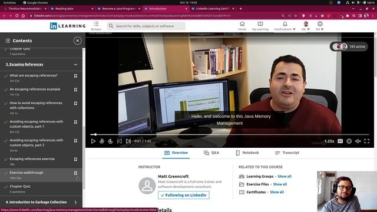Unmute the video volume

click(358, 141)
